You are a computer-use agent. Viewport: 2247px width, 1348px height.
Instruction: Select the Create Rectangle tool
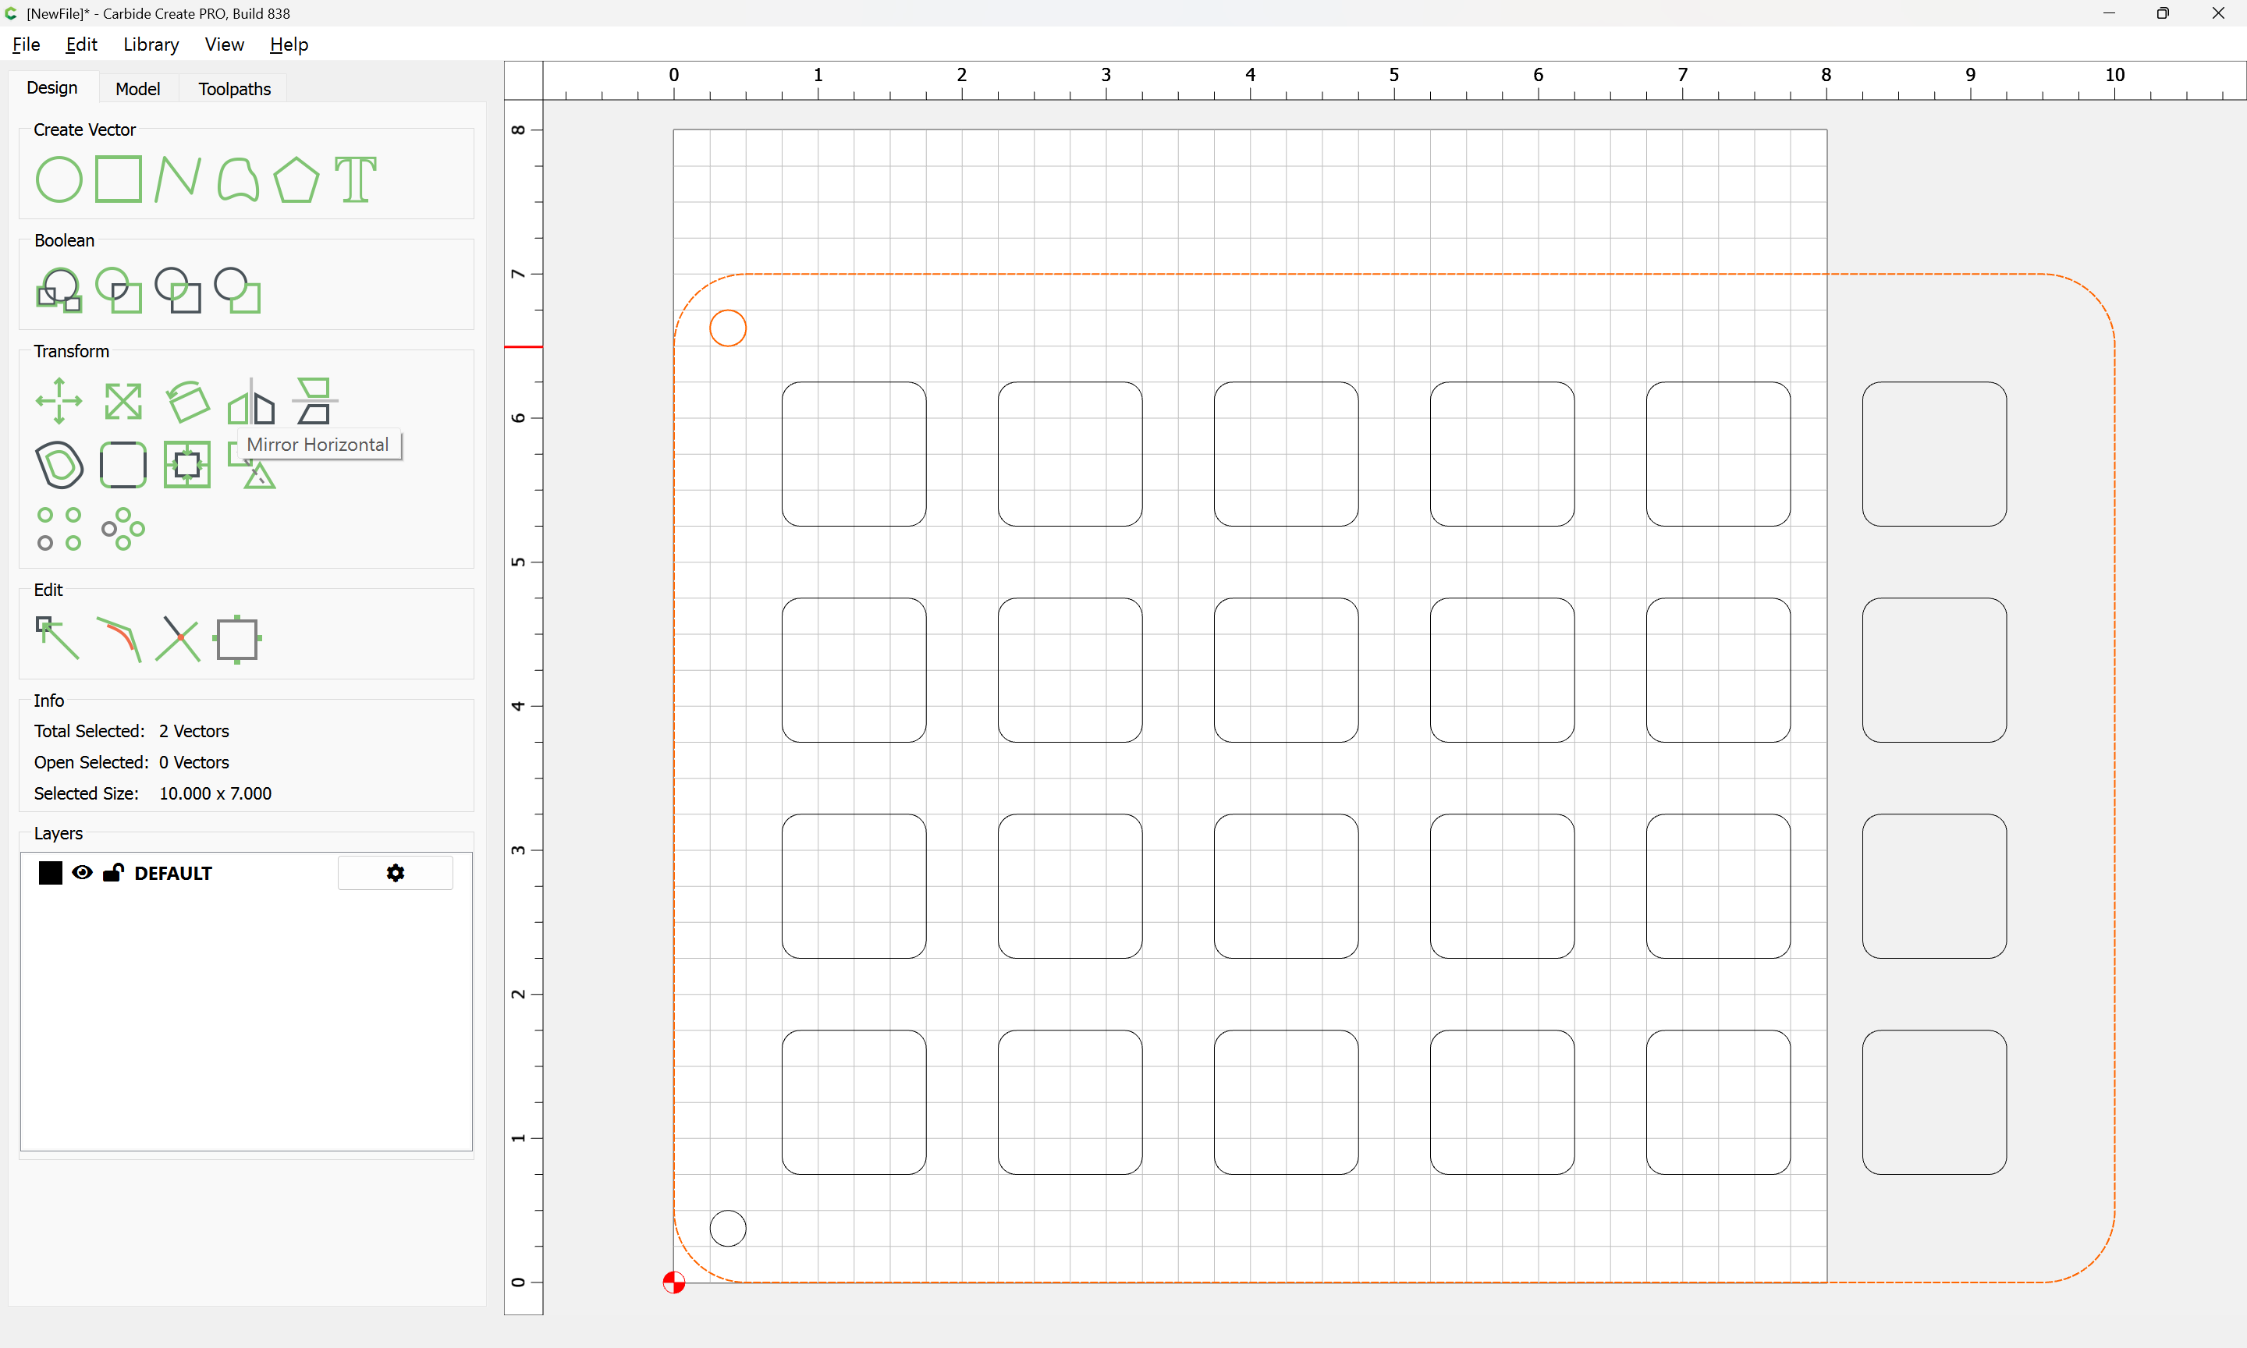pos(119,179)
